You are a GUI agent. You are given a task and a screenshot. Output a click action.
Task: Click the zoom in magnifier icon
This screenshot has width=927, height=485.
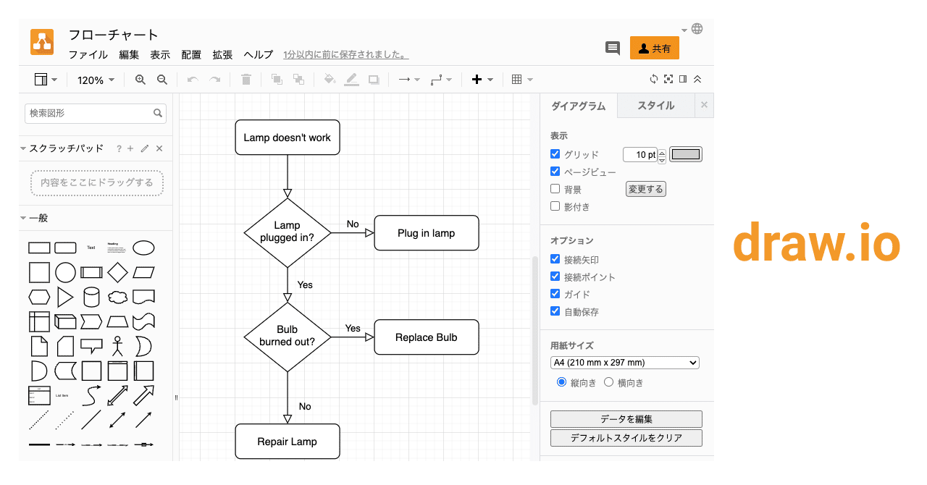140,80
